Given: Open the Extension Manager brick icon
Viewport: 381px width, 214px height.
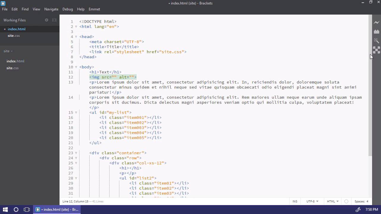Looking at the screenshot, I should (377, 32).
